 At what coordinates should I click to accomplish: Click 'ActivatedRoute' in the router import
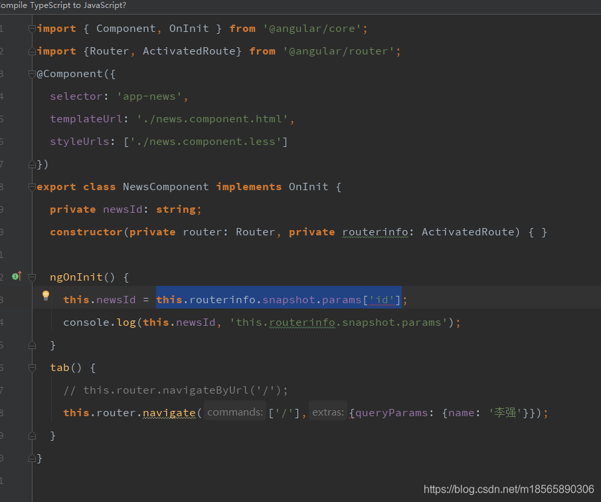coord(189,51)
